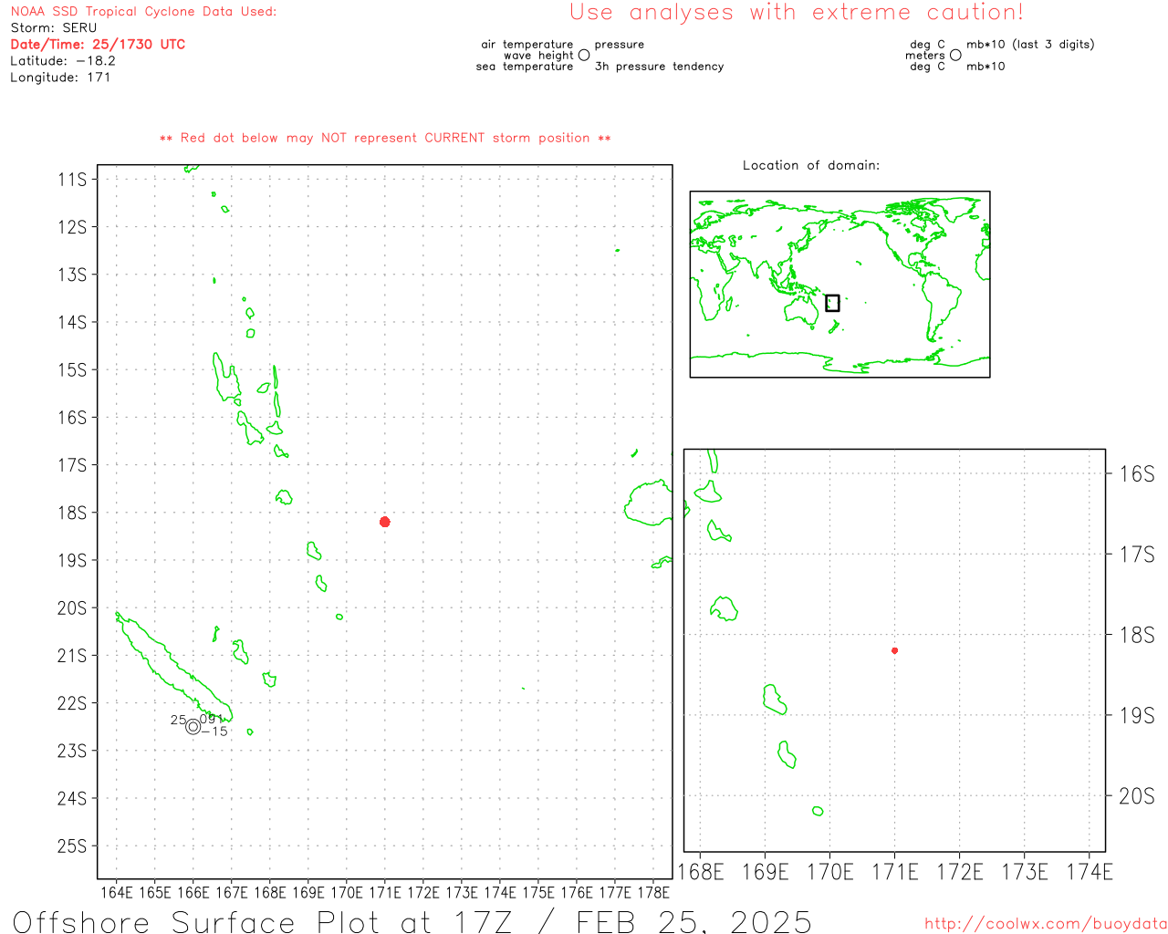Click the 'Latitude: -18.2' text
1168x934 pixels.
[63, 61]
